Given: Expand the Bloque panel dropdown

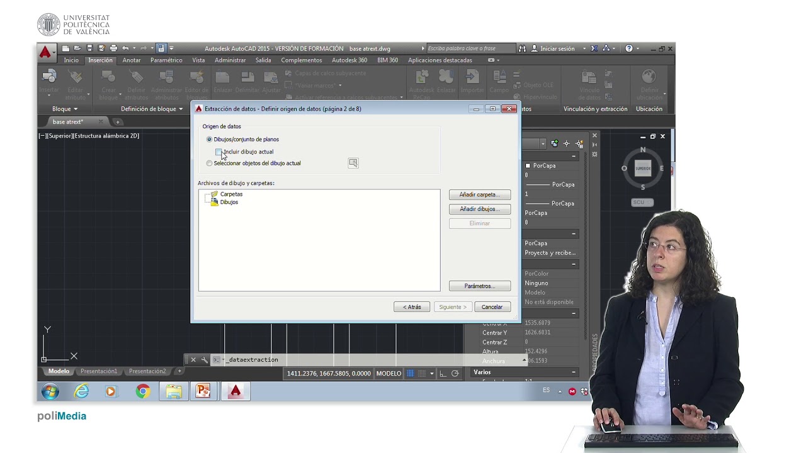Looking at the screenshot, I should click(x=65, y=109).
